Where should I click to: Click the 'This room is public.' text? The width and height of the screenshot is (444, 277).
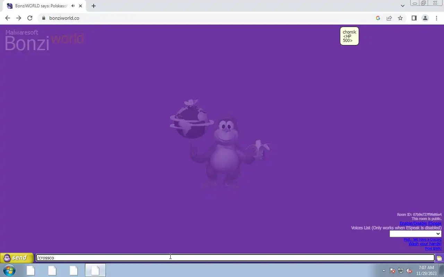(x=427, y=219)
